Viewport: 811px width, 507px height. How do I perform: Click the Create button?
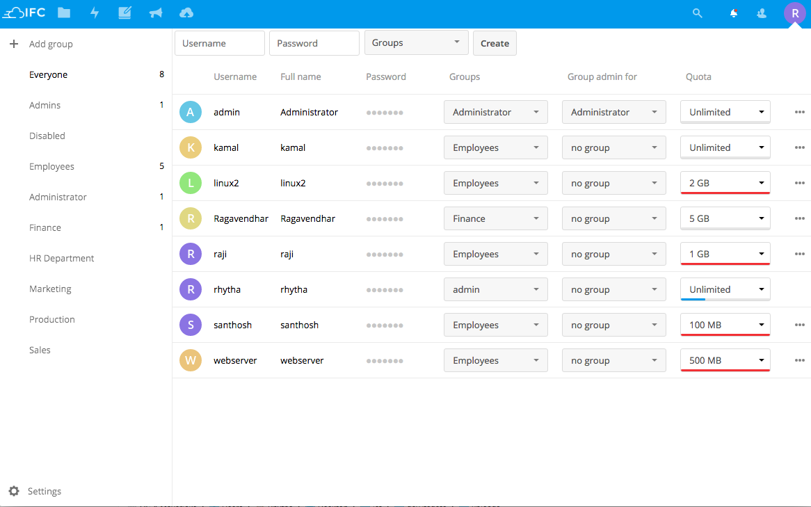[495, 43]
